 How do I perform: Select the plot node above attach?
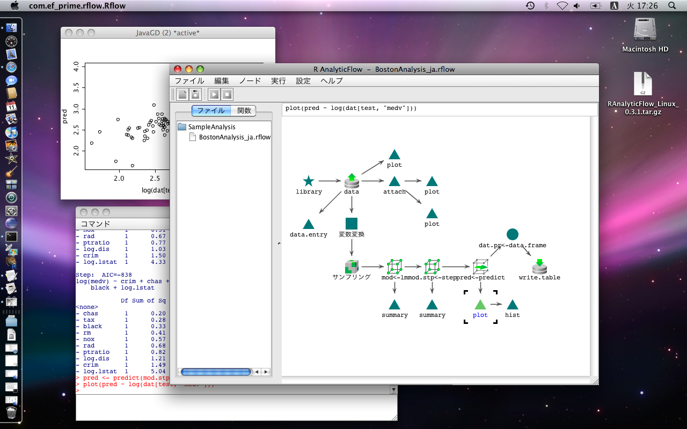coord(394,154)
